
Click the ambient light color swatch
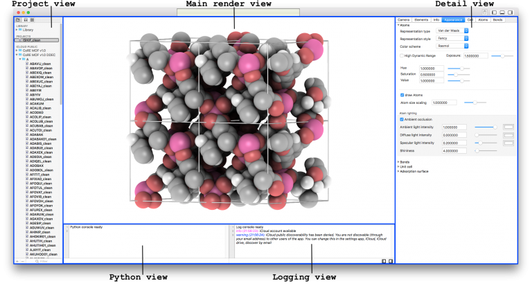point(508,127)
